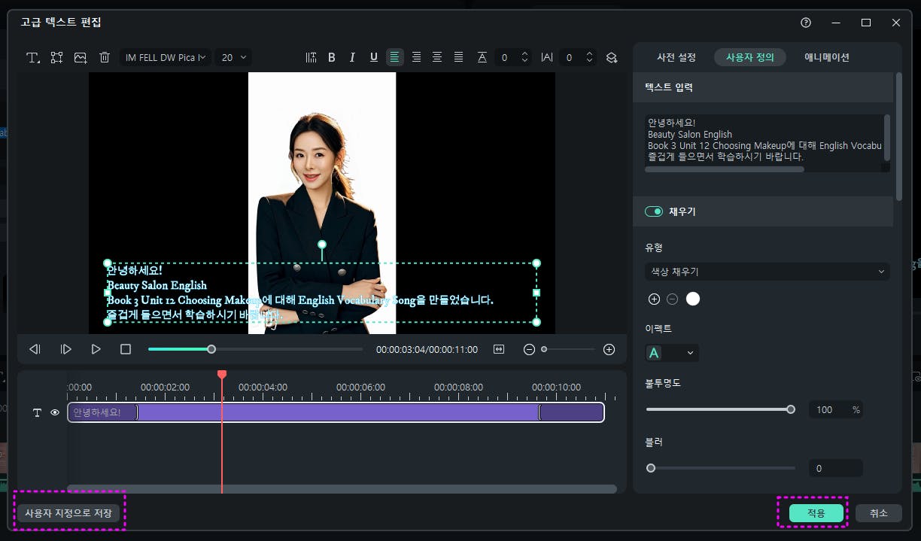Switch to the 애니메이션 tab
The height and width of the screenshot is (541, 921).
pyautogui.click(x=826, y=57)
